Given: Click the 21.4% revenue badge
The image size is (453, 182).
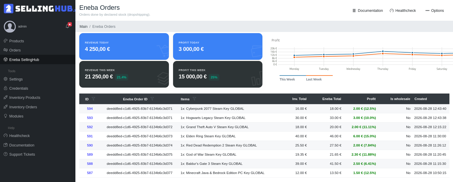Looking at the screenshot, I should [122, 77].
